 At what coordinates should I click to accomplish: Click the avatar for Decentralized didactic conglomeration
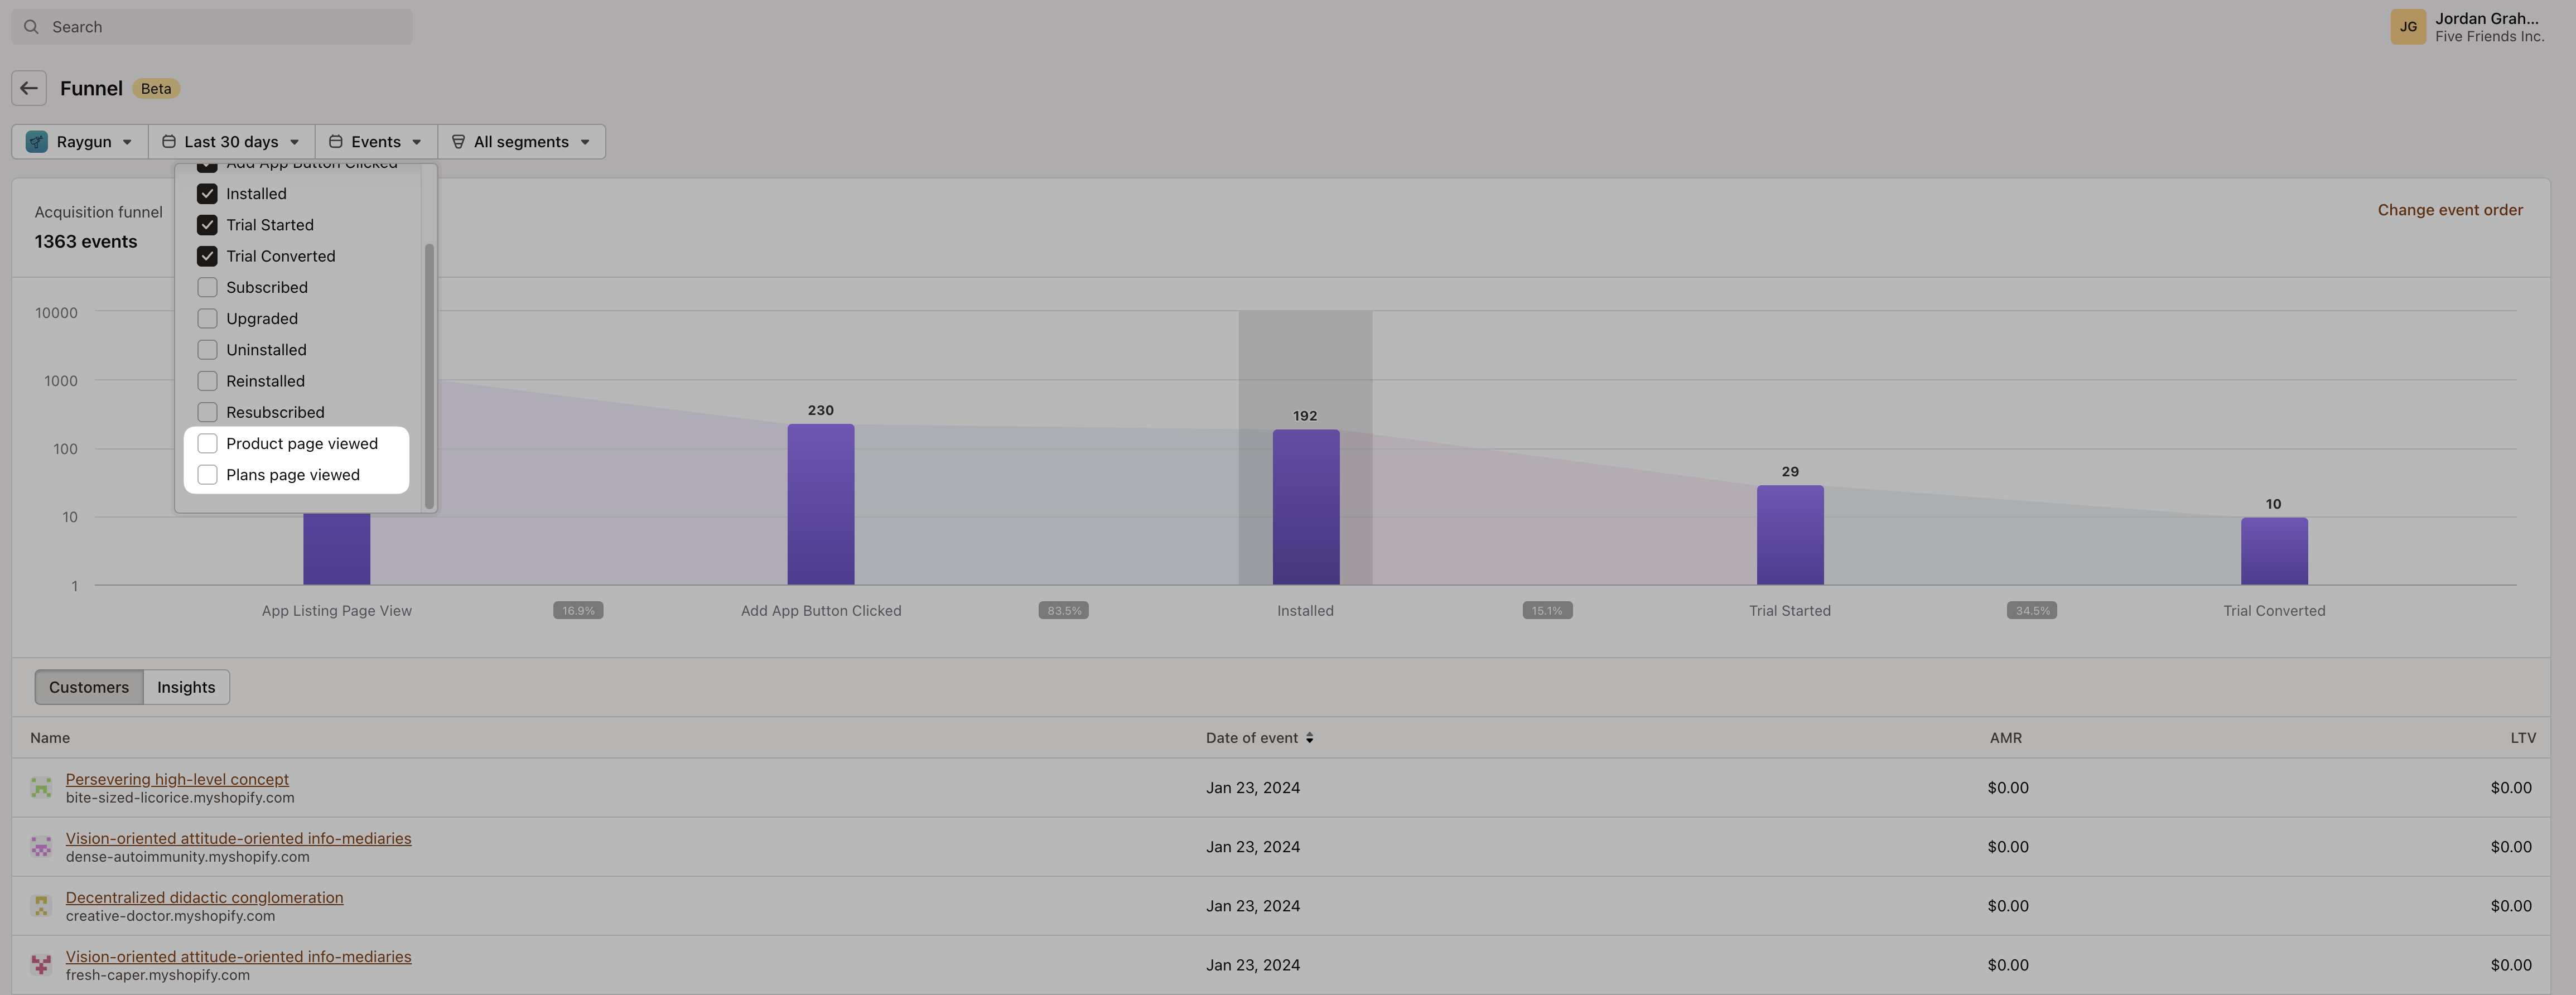click(41, 905)
